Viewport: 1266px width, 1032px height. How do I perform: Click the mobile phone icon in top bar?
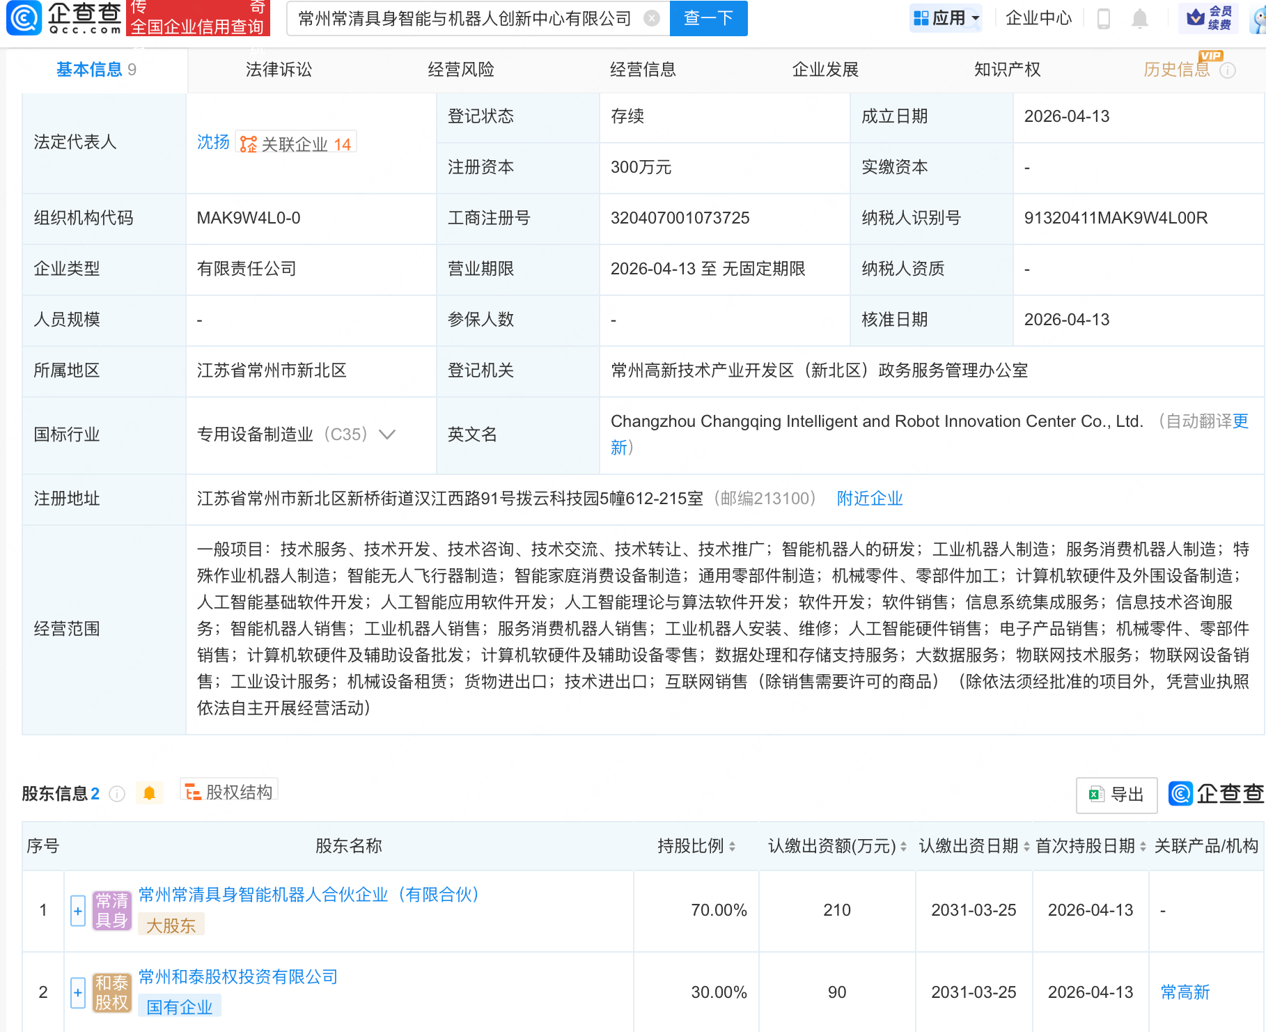[x=1102, y=19]
